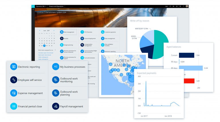Open the app launcher waffle icon
The width and height of the screenshot is (220, 122).
[x=33, y=6]
